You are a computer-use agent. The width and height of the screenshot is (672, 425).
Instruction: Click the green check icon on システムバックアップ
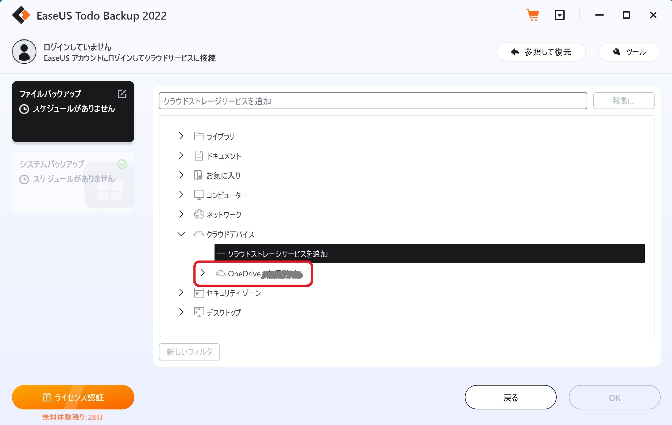122,164
